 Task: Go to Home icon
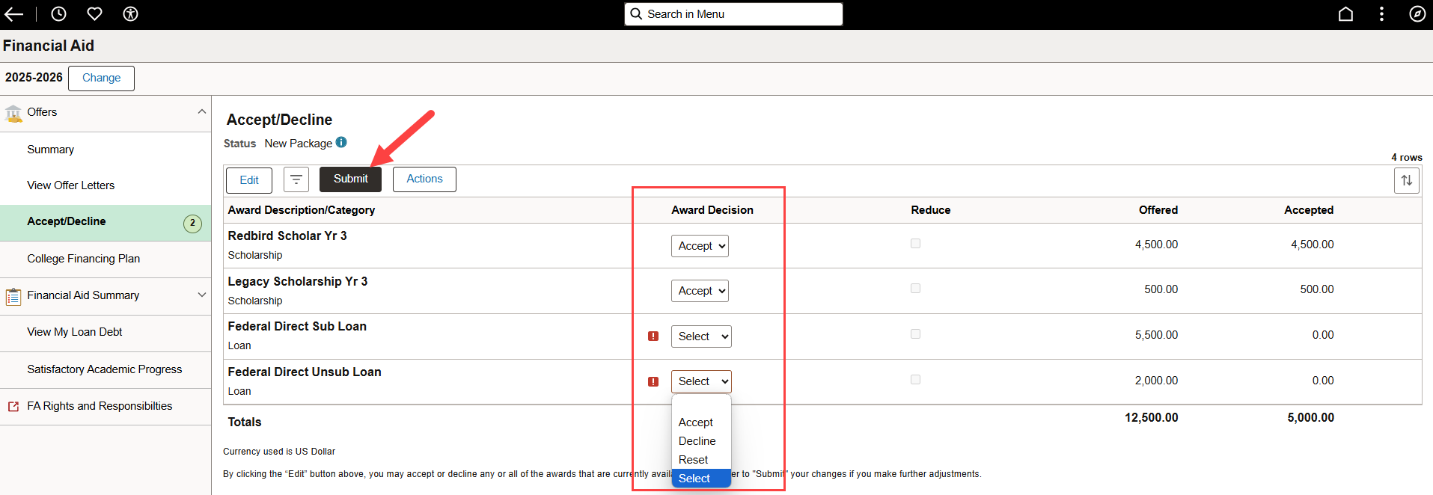(1345, 14)
